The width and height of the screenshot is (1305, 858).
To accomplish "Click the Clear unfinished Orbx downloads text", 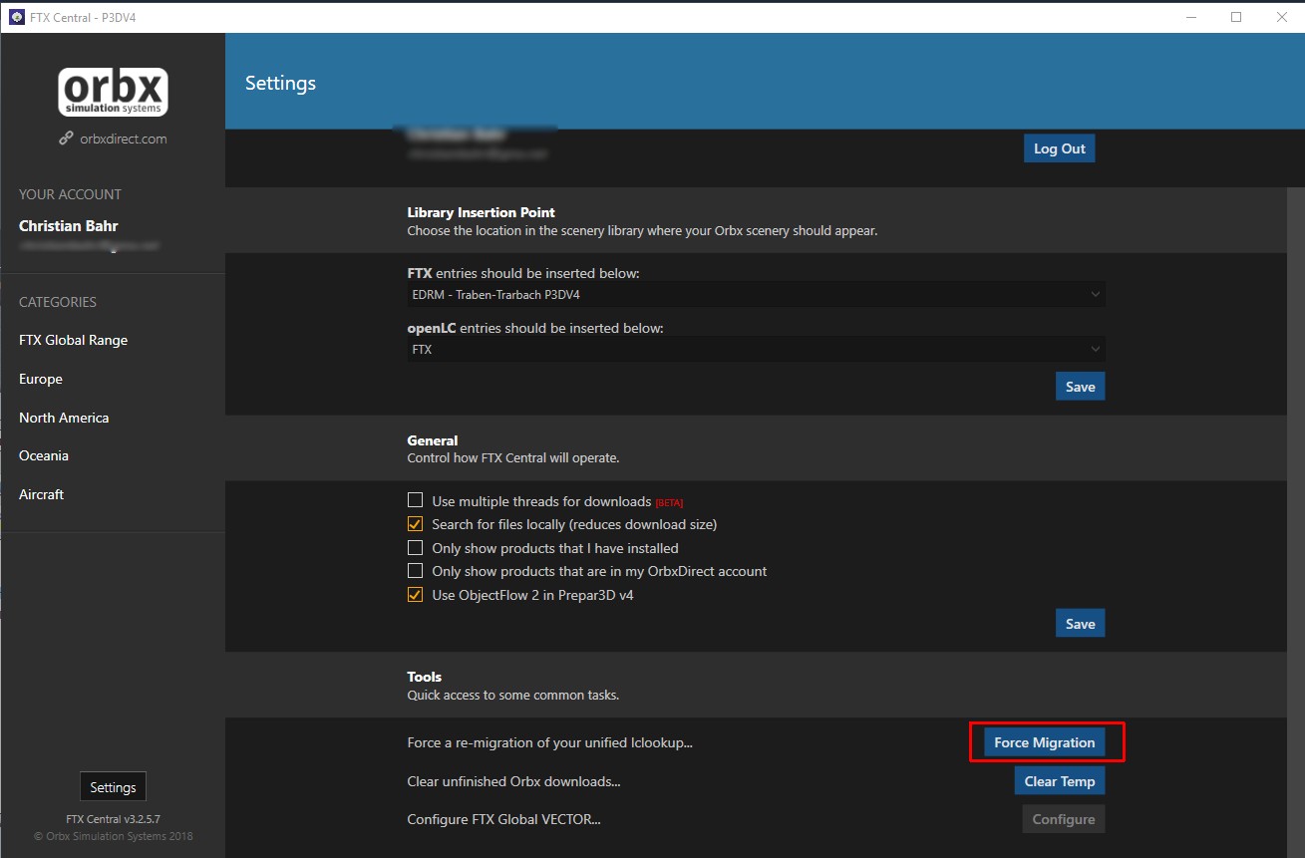I will click(x=513, y=781).
